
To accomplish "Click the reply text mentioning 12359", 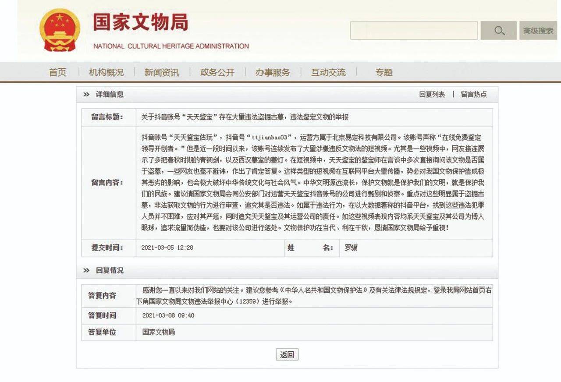I will tap(314, 296).
